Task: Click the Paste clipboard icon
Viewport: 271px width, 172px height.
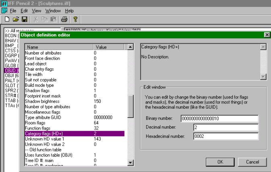Action: click(53, 19)
